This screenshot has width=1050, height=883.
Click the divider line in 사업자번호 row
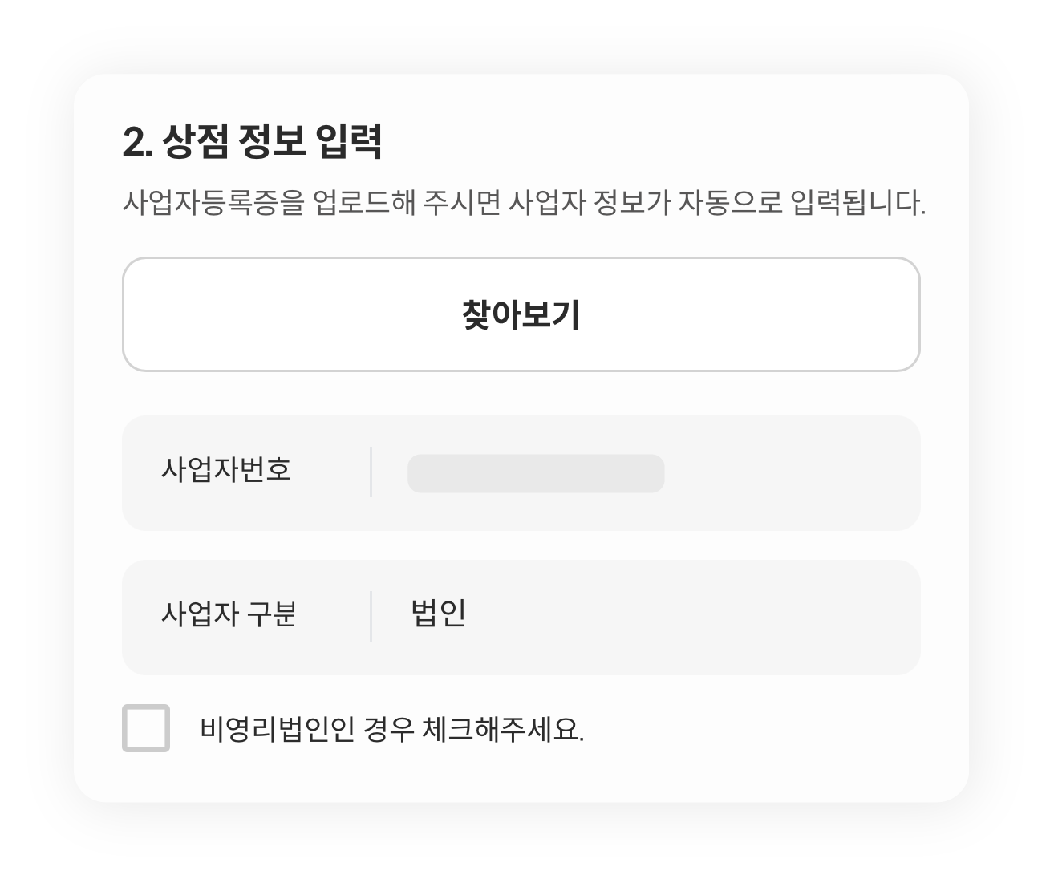point(371,472)
